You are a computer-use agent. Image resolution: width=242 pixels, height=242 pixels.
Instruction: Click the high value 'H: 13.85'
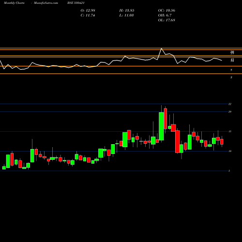pyautogui.click(x=127, y=11)
